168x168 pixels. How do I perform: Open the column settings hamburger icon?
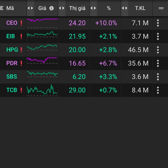161,8
